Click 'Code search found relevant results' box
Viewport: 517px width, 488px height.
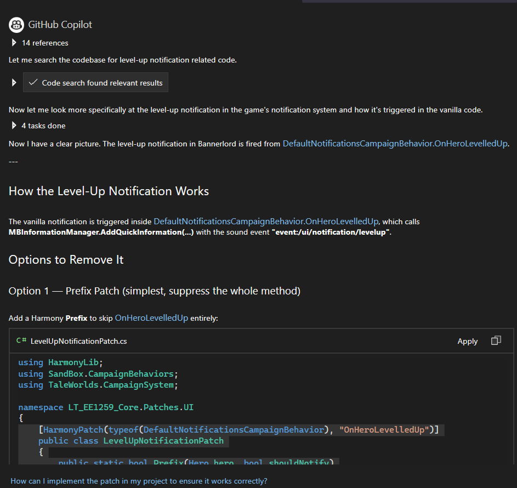pyautogui.click(x=96, y=83)
